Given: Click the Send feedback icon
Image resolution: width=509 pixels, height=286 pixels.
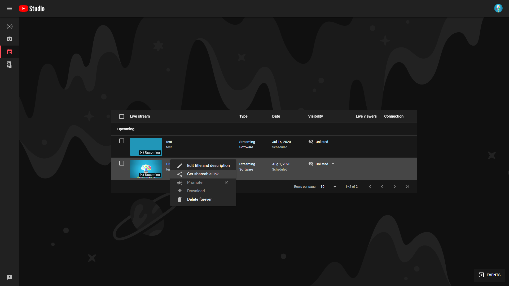Looking at the screenshot, I should click(10, 277).
